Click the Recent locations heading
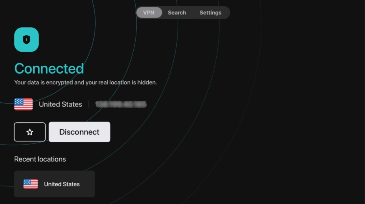Image resolution: width=365 pixels, height=204 pixels. point(40,159)
